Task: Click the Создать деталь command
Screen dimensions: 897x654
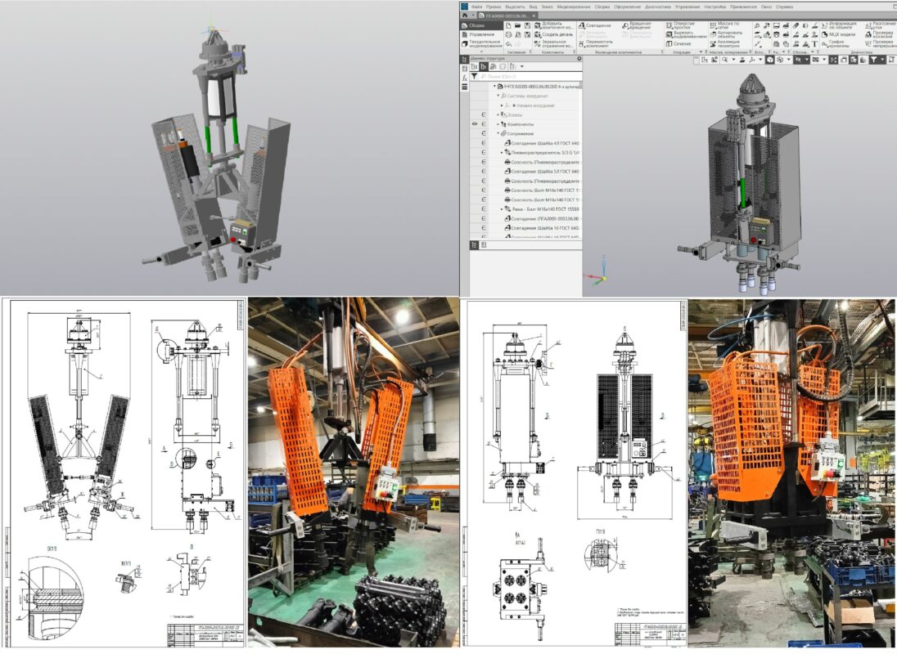Action: pyautogui.click(x=554, y=35)
